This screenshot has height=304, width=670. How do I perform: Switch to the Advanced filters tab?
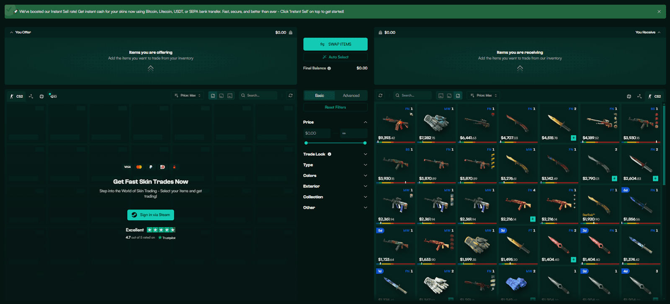[x=351, y=95]
